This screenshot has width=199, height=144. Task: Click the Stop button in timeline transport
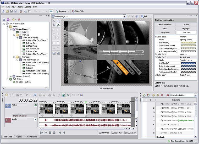click(54, 133)
